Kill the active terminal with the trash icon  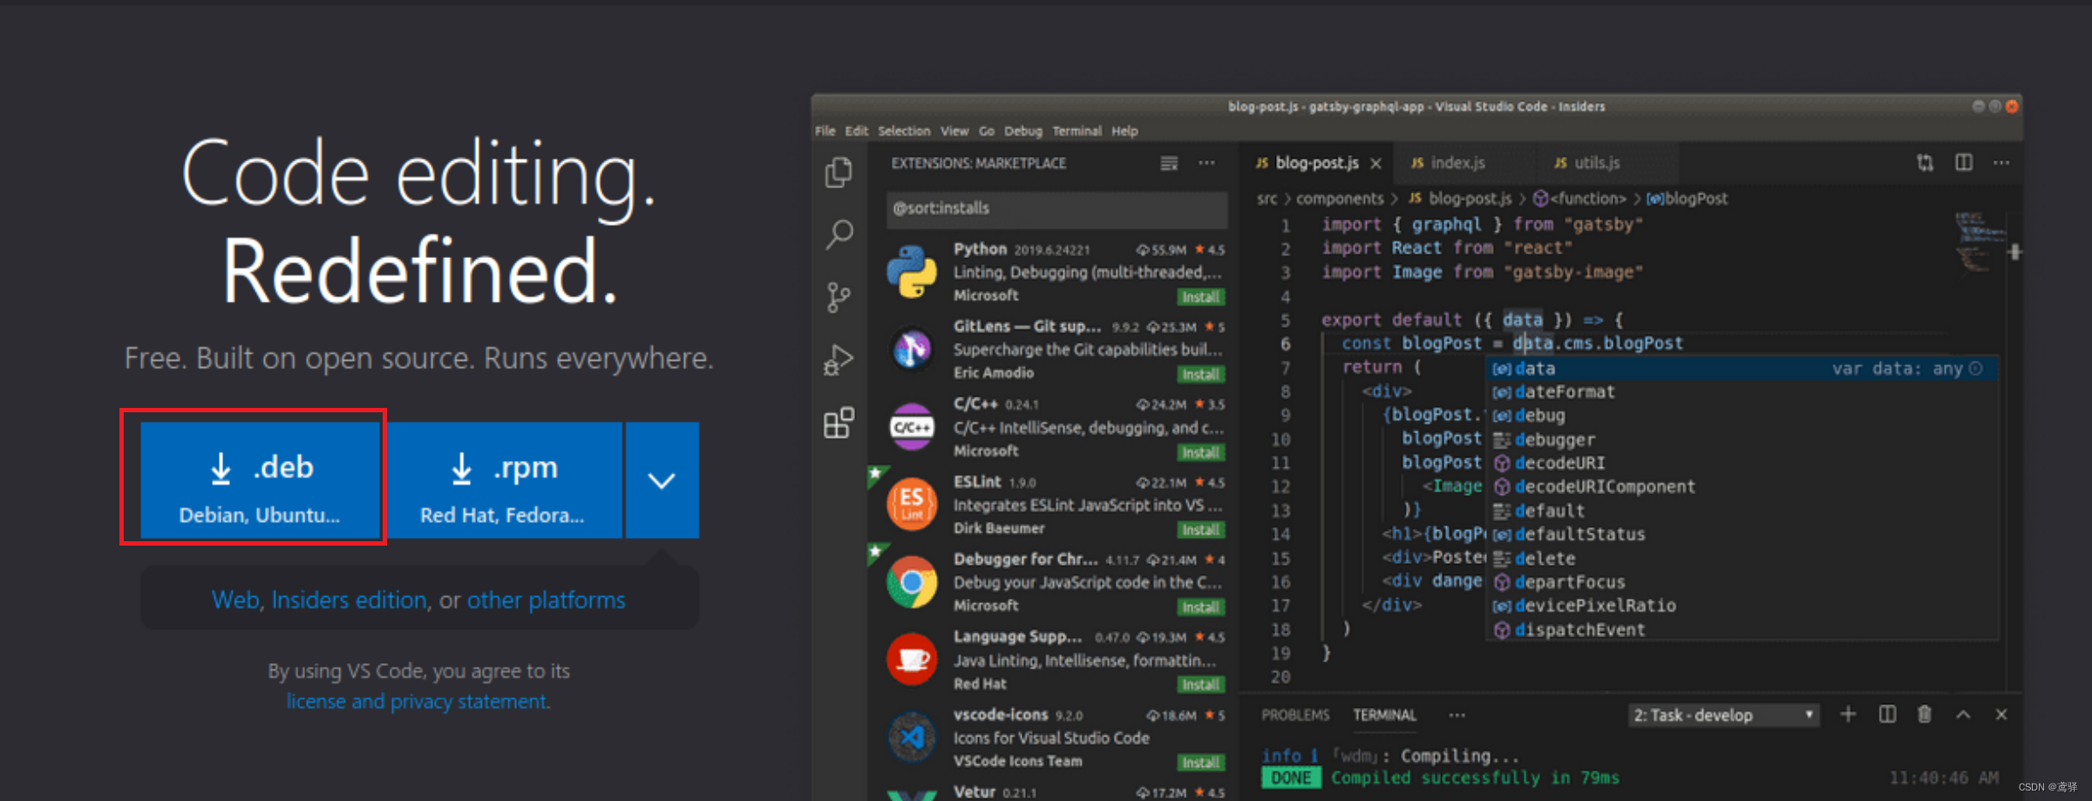coord(1925,715)
